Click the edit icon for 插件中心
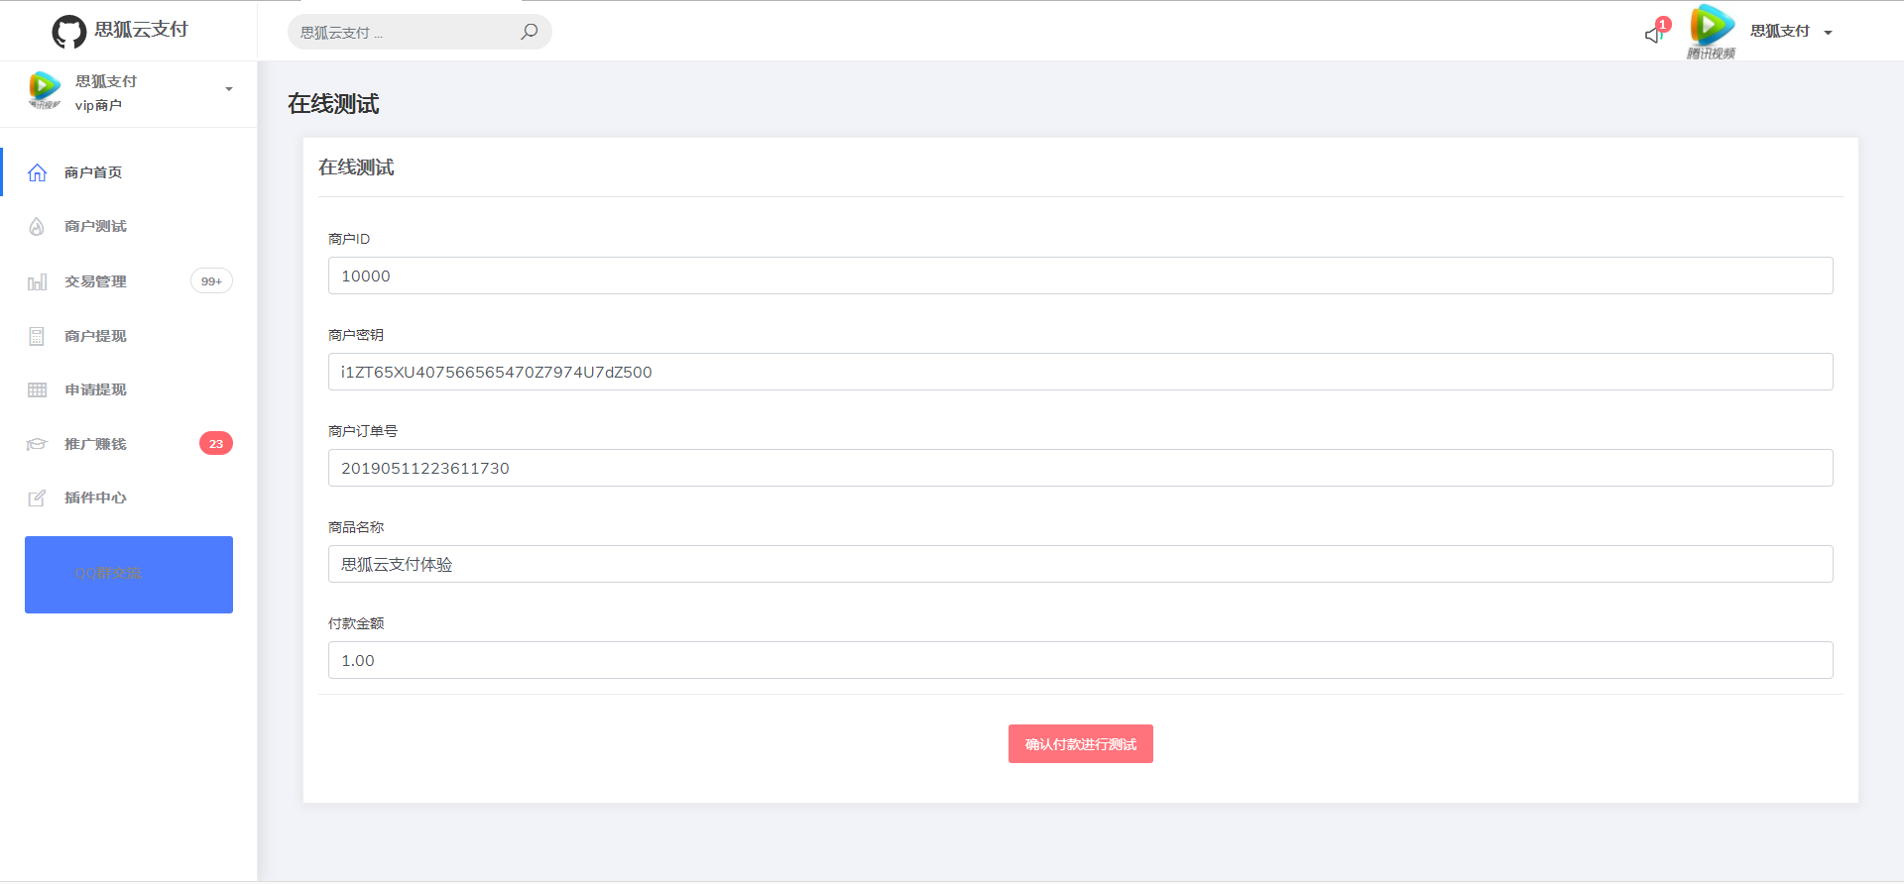 pyautogui.click(x=37, y=498)
